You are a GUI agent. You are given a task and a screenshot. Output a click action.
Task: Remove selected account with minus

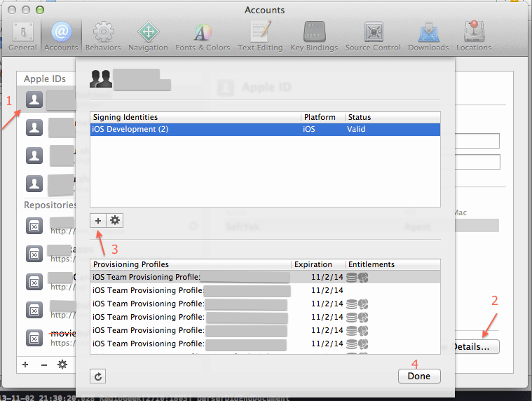click(x=44, y=365)
